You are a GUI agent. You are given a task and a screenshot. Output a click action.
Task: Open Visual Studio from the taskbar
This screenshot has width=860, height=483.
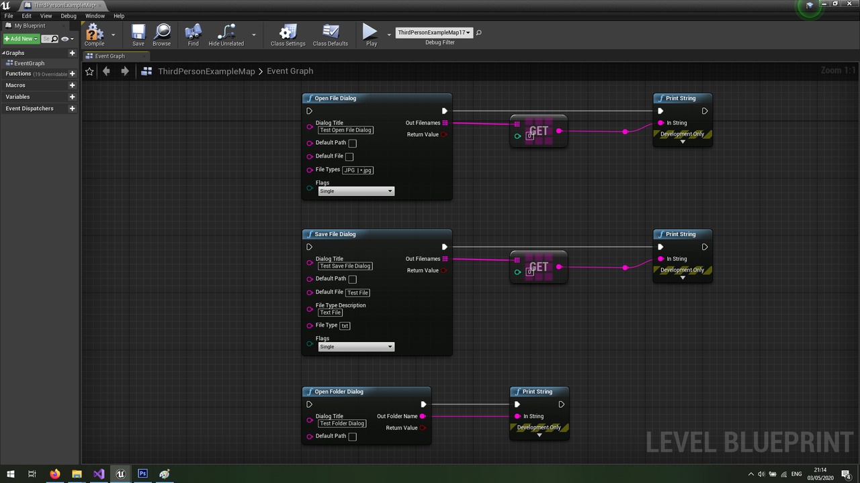click(x=99, y=474)
